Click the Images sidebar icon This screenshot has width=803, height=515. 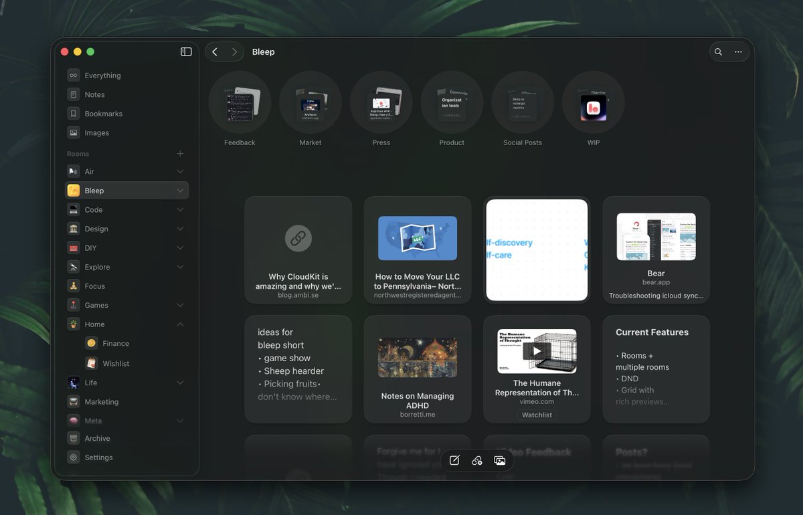pos(74,132)
